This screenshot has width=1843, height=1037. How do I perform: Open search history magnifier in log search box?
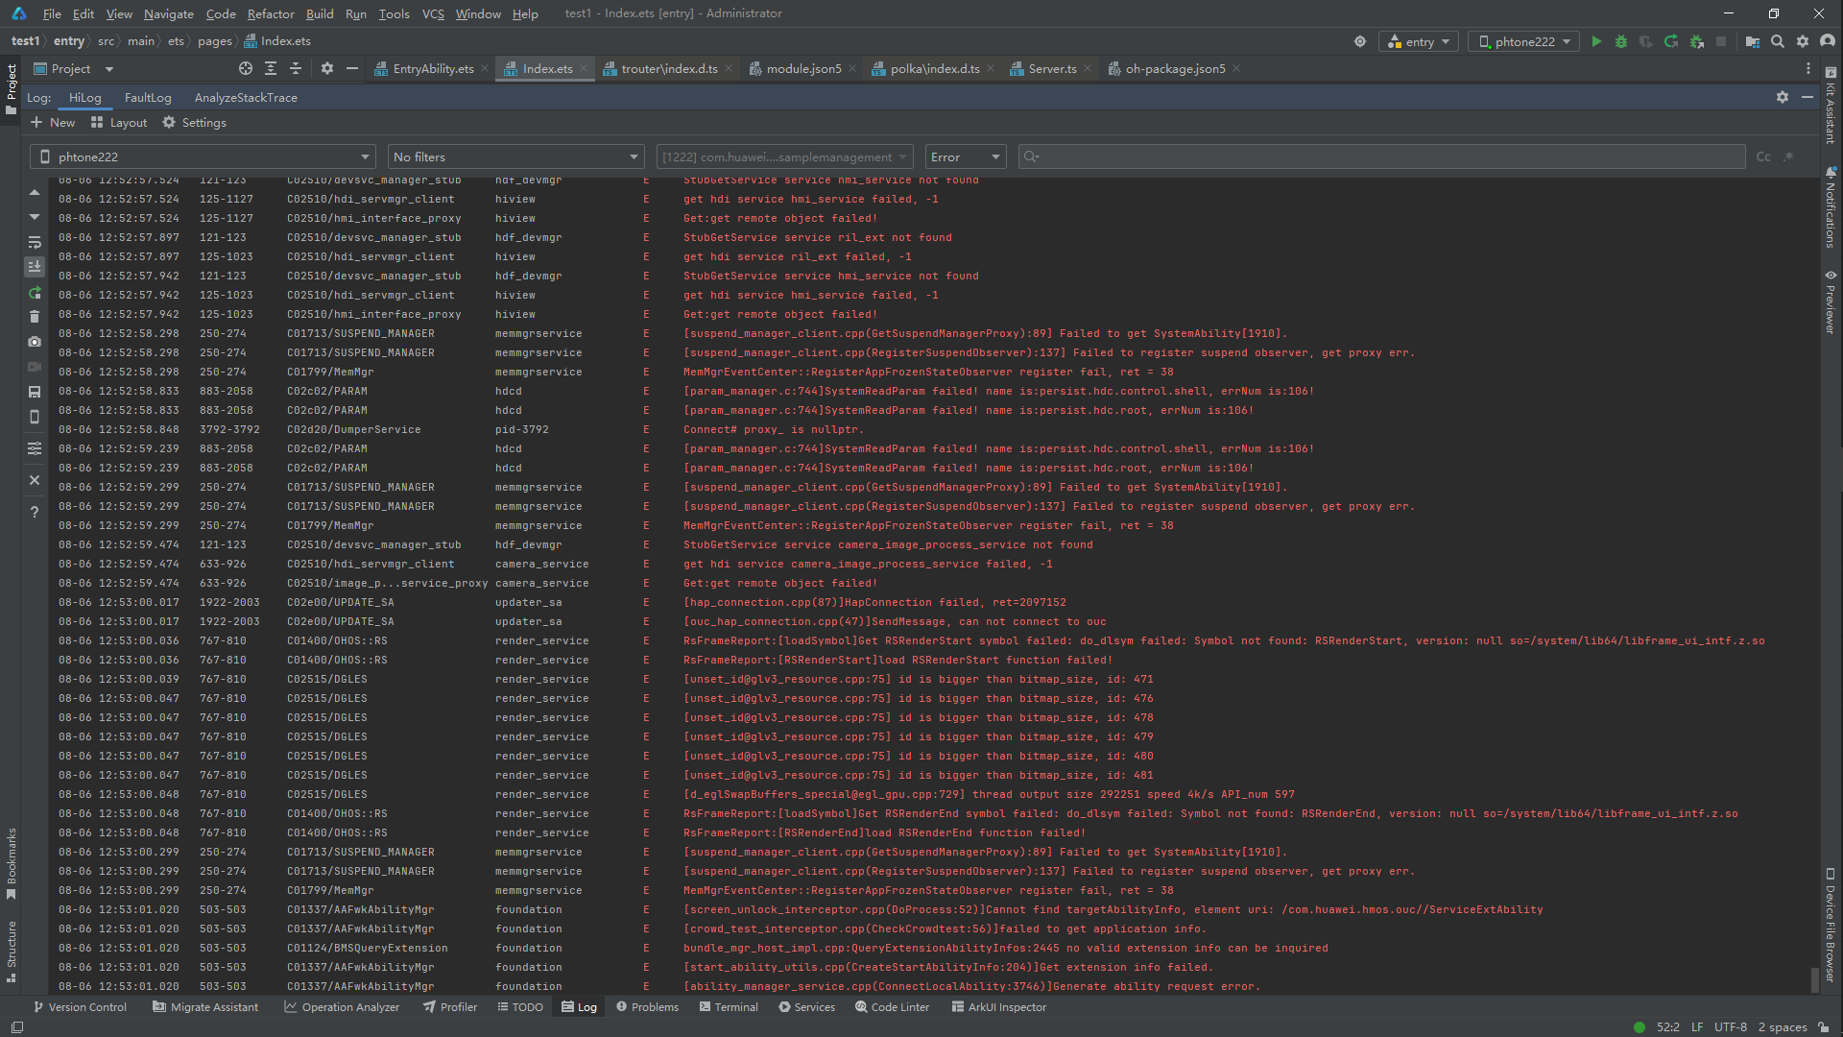[x=1032, y=157]
